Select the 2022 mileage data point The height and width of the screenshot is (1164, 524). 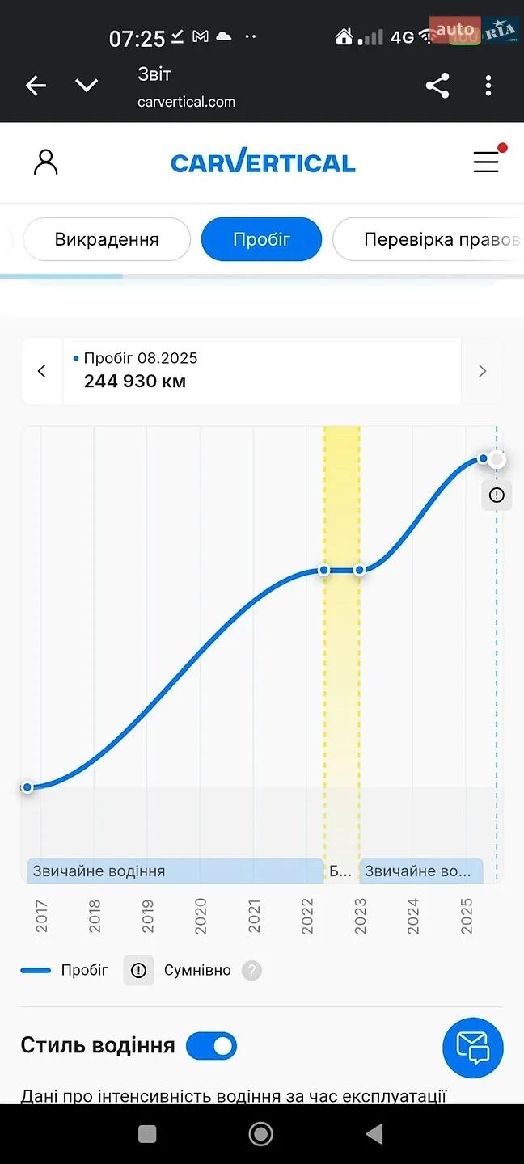324,570
